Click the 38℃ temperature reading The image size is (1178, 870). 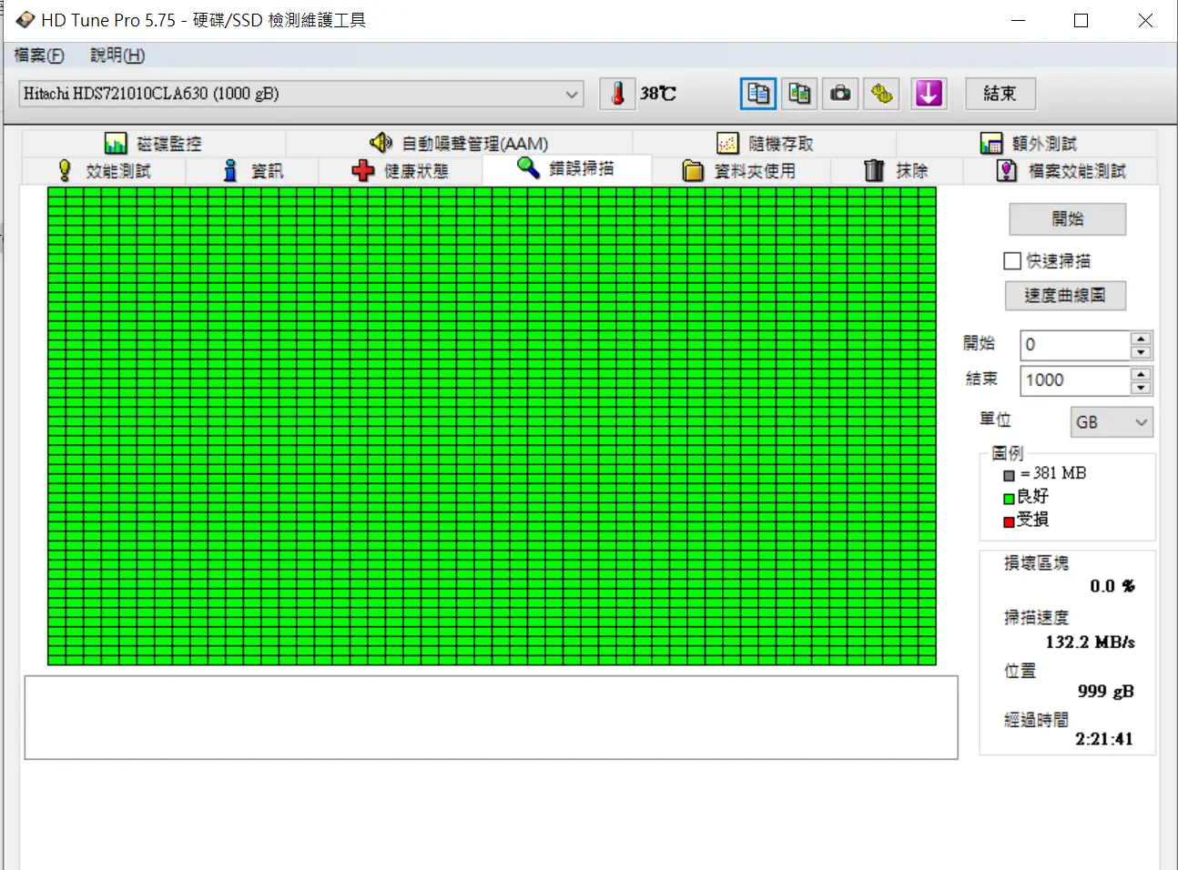(x=657, y=94)
